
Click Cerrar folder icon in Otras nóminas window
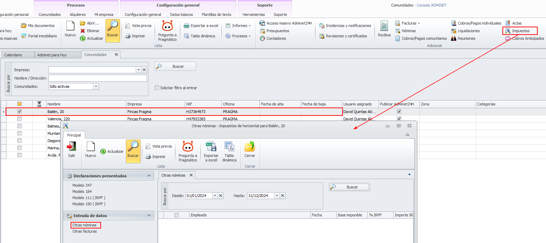(x=250, y=147)
